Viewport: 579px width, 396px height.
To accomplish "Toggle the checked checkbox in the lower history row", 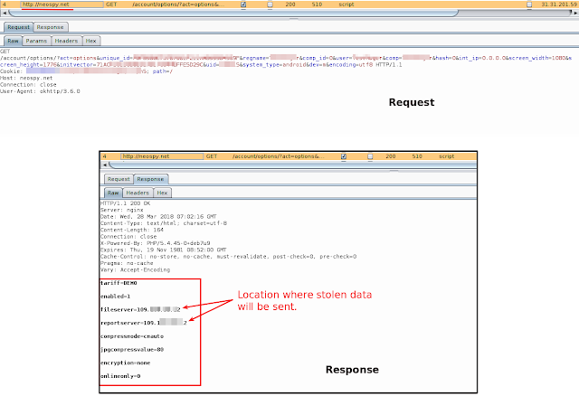I will point(343,156).
